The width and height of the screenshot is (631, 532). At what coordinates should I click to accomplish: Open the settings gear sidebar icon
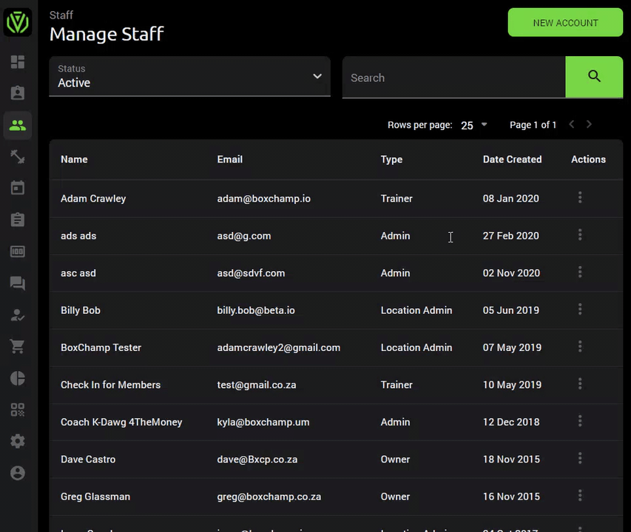point(18,441)
